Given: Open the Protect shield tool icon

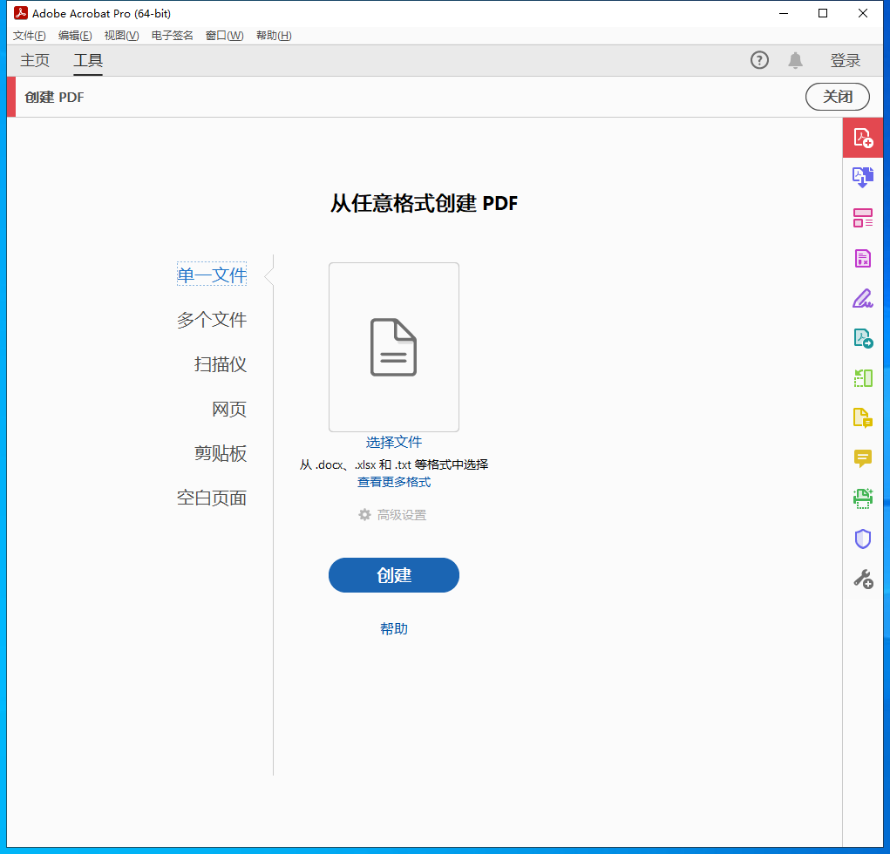Looking at the screenshot, I should coord(863,539).
